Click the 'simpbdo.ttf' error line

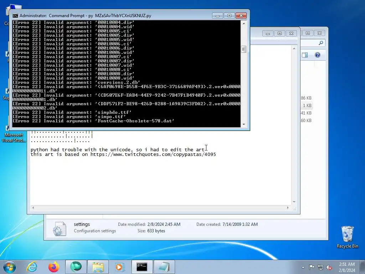point(72,112)
